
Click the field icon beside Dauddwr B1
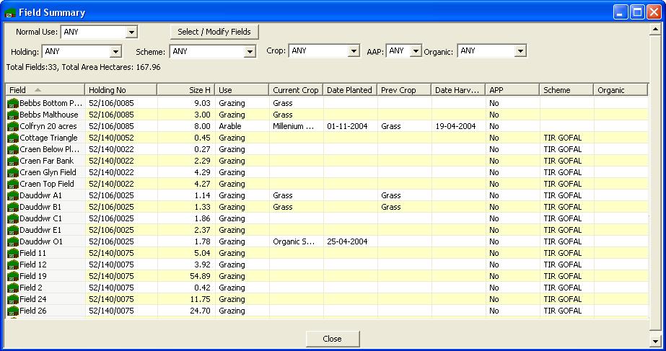pyautogui.click(x=13, y=207)
